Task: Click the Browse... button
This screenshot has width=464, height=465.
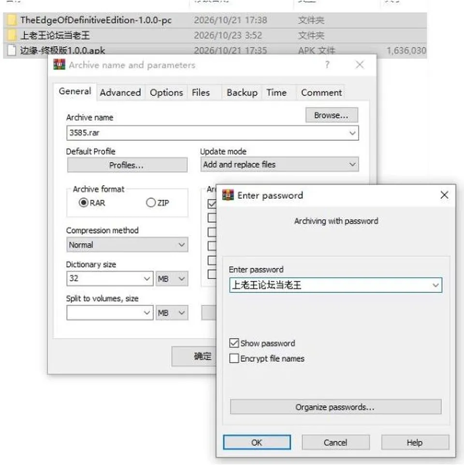Action: coord(332,115)
